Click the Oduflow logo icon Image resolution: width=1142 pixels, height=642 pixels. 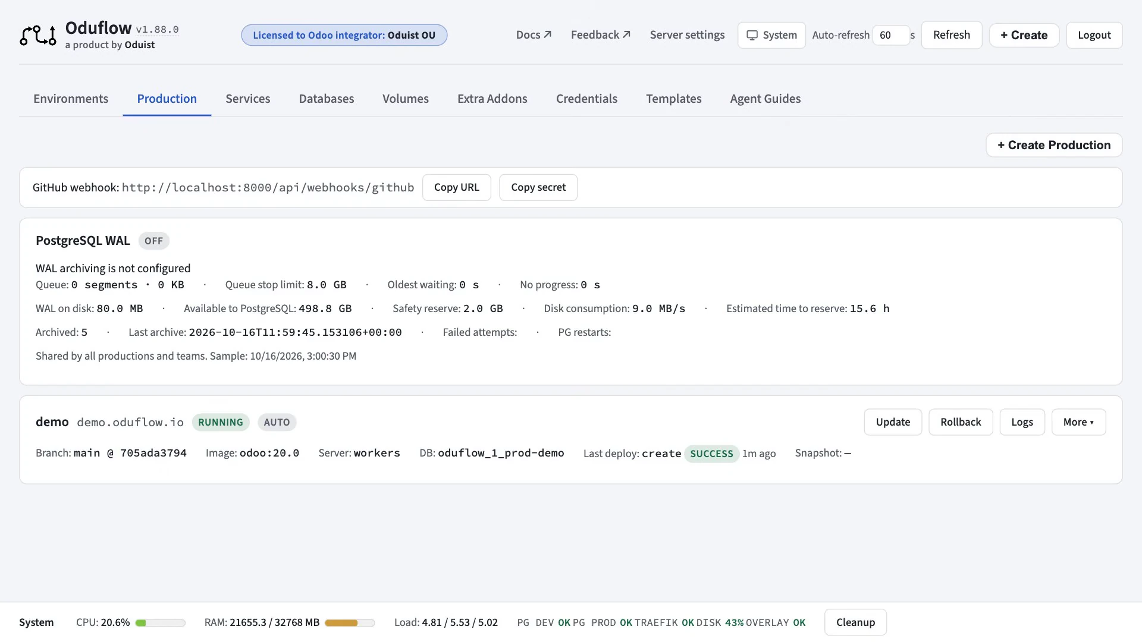pyautogui.click(x=38, y=36)
